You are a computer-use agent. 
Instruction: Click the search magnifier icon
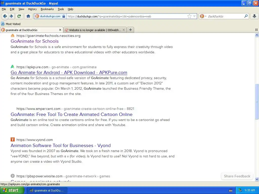tap(246, 16)
